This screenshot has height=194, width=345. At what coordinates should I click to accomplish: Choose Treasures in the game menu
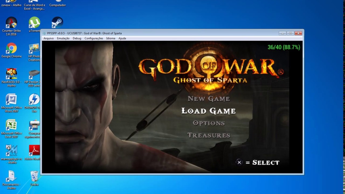[209, 135]
